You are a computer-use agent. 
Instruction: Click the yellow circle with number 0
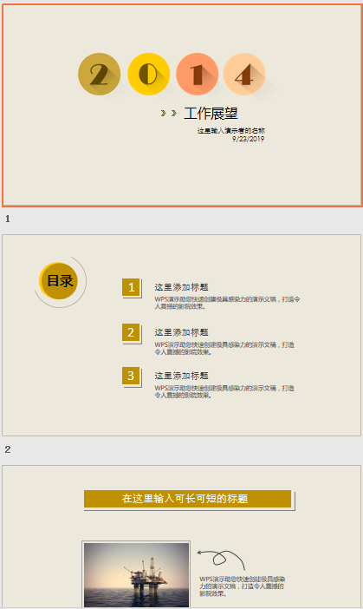pos(149,75)
